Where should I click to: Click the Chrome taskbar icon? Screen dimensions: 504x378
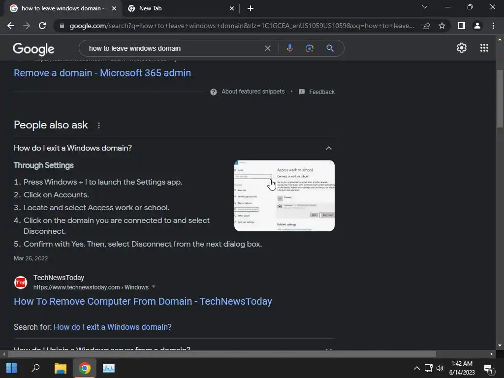pyautogui.click(x=85, y=368)
